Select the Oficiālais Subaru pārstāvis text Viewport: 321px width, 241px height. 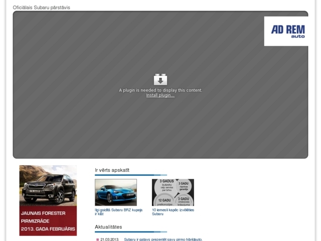coord(41,8)
